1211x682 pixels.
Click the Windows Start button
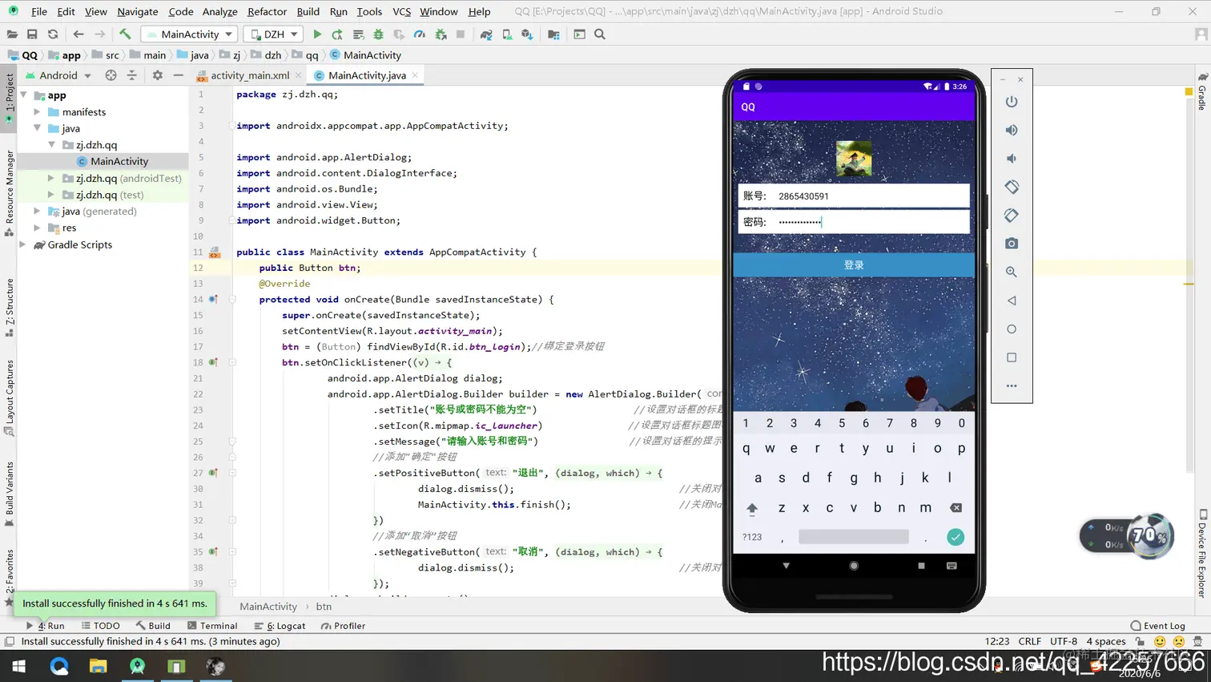[19, 666]
